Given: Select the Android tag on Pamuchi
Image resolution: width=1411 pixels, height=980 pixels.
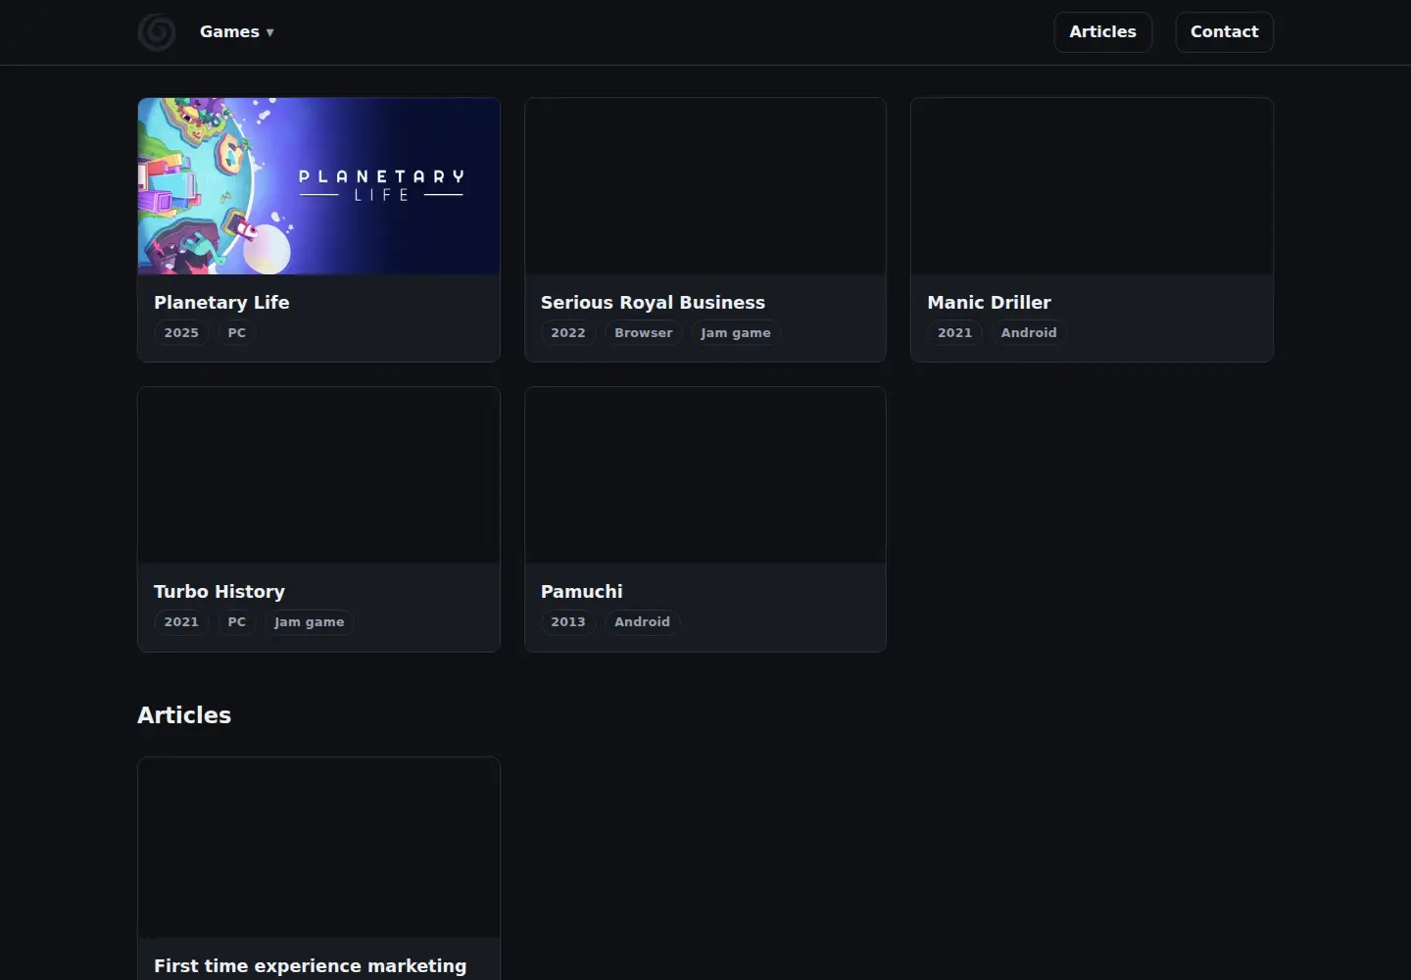Looking at the screenshot, I should coord(642,622).
